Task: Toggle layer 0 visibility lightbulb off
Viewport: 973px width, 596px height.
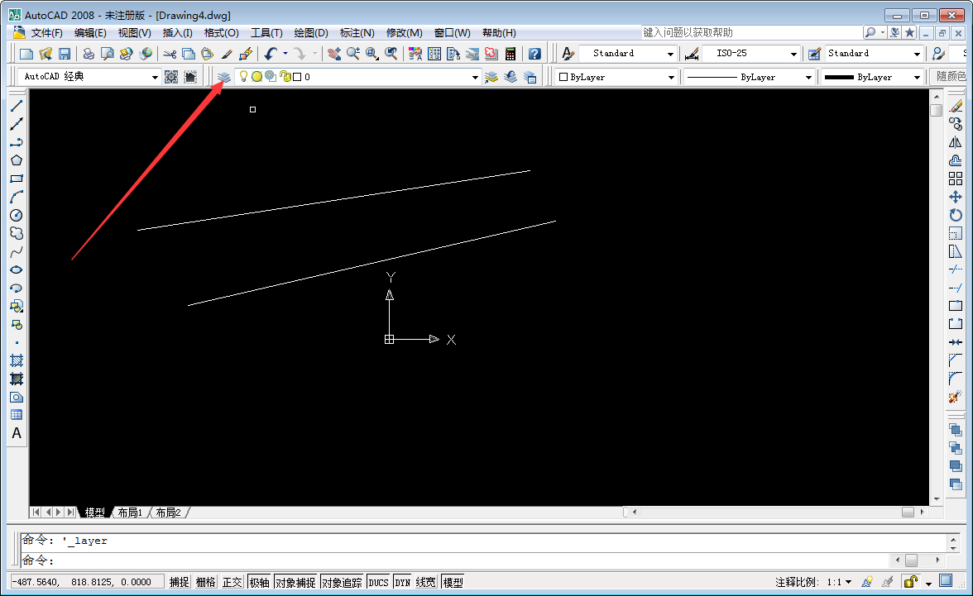Action: (x=243, y=76)
